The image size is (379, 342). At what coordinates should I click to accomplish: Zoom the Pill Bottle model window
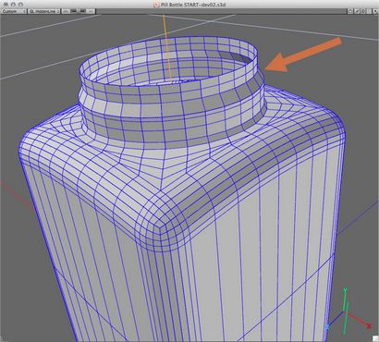click(x=20, y=5)
